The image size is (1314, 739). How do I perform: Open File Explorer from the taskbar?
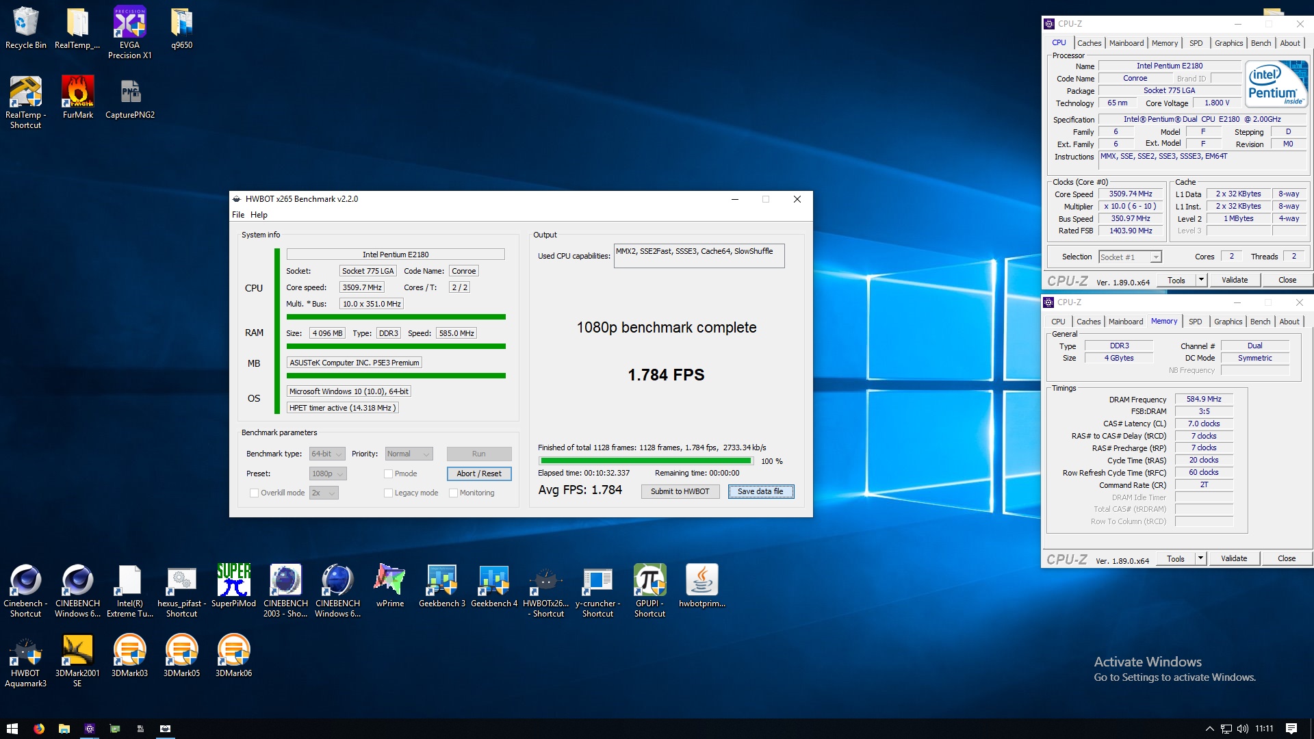64,729
